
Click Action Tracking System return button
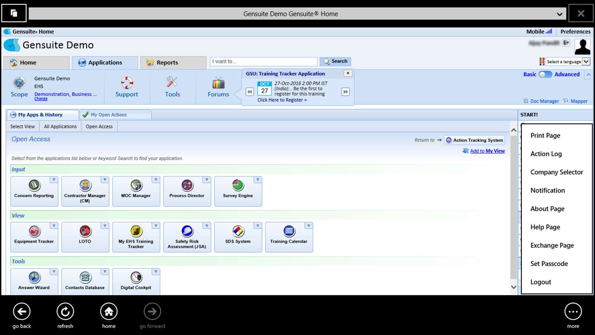point(474,140)
